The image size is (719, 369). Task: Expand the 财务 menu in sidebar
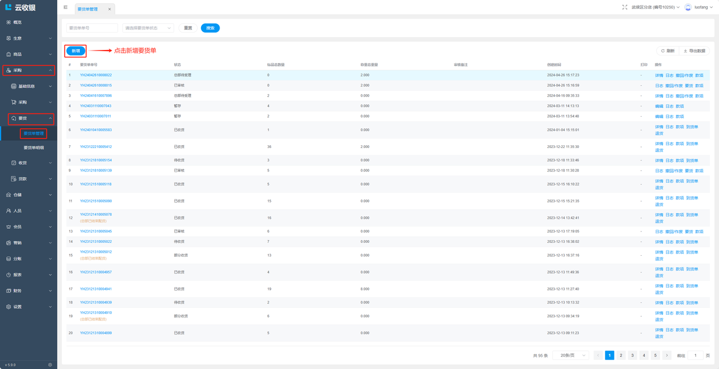pos(28,291)
